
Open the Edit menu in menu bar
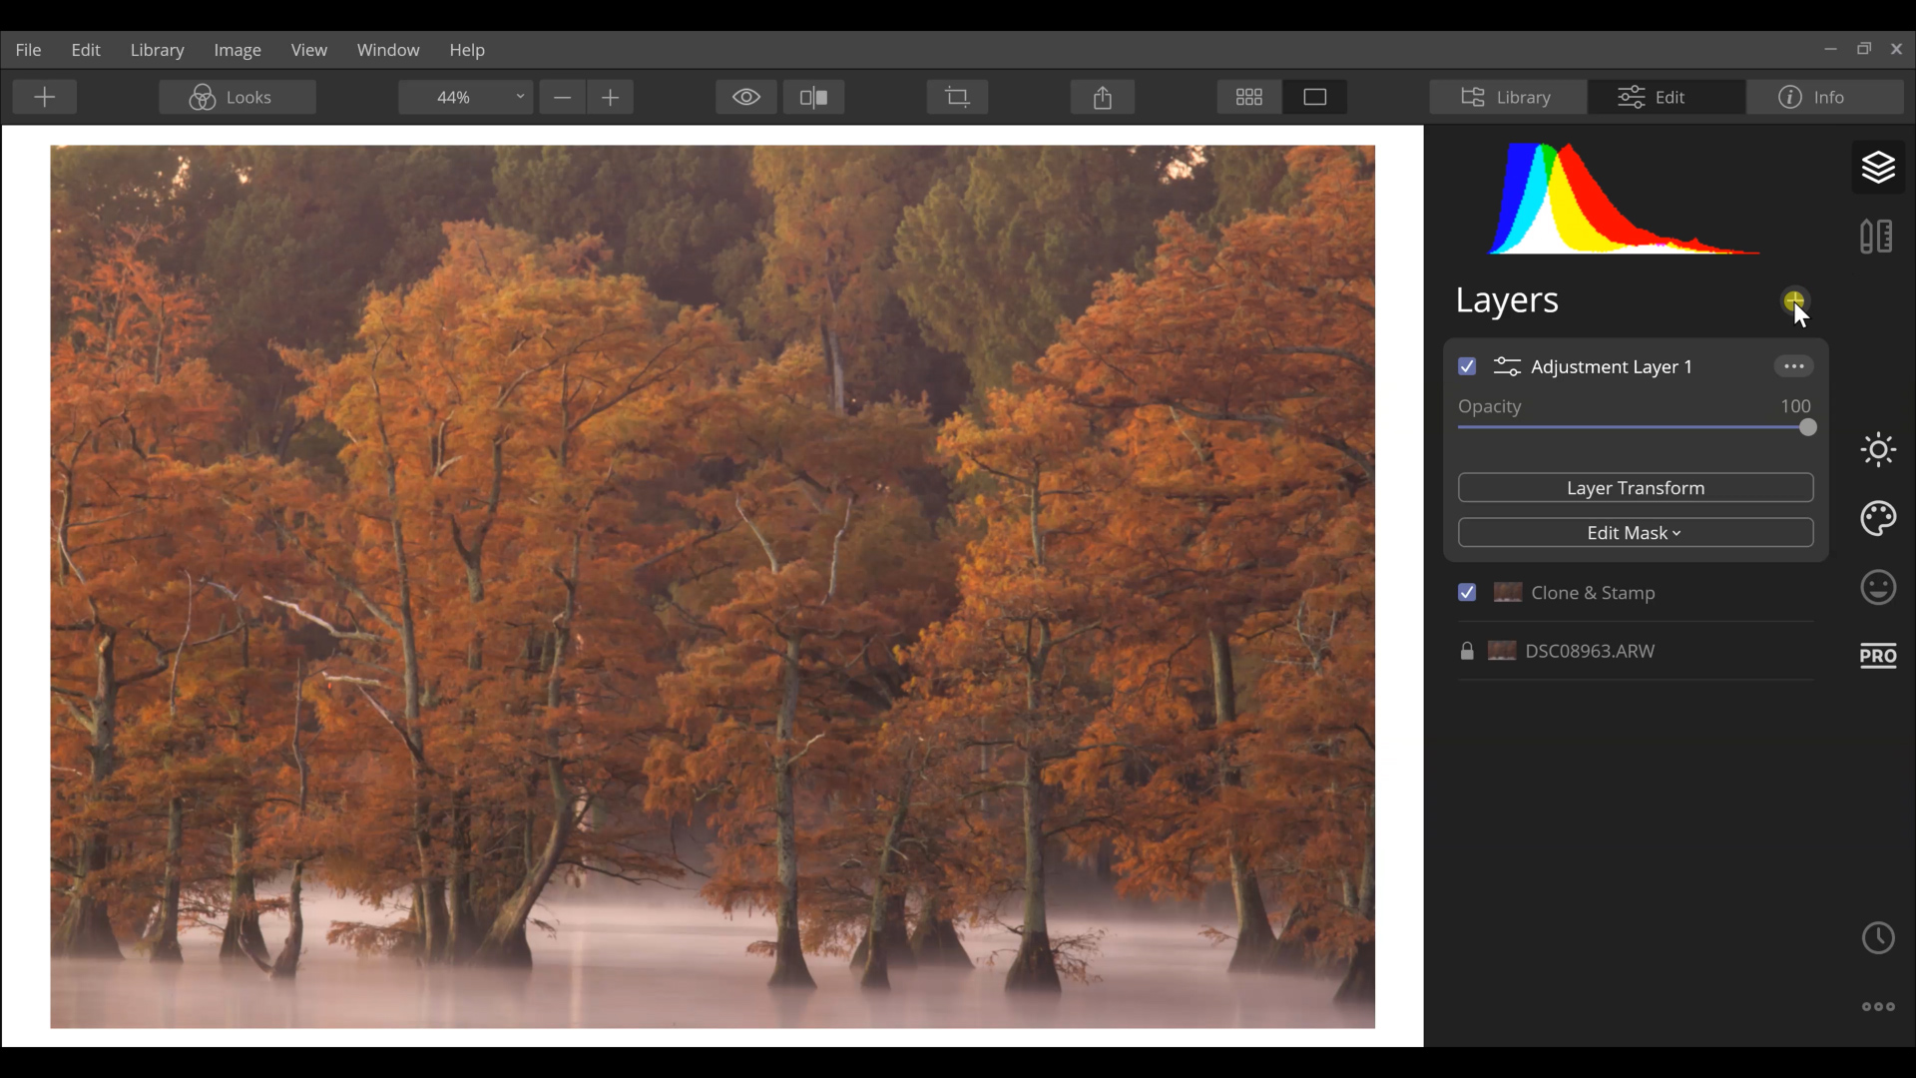(86, 50)
